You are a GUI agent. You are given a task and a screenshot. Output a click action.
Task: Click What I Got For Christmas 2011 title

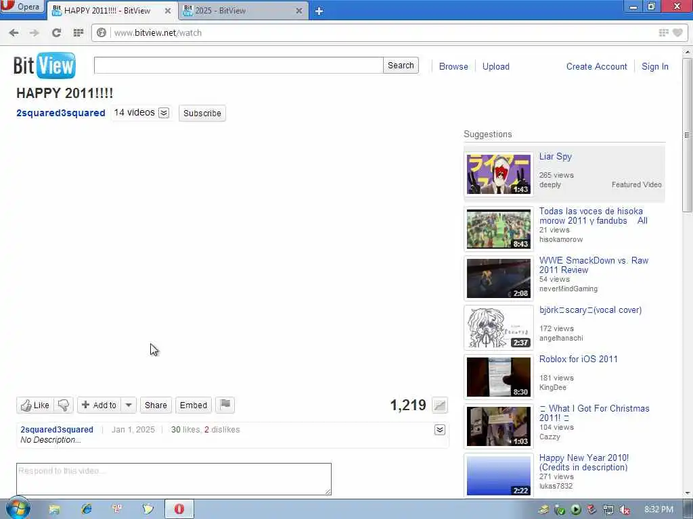[594, 413]
